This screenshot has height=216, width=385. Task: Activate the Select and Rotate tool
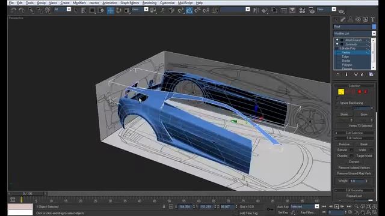[x=119, y=10]
